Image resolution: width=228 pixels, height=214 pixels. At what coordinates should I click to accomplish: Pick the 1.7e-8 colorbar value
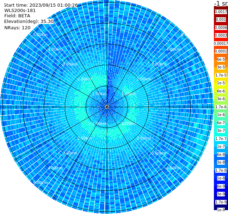click(221, 170)
